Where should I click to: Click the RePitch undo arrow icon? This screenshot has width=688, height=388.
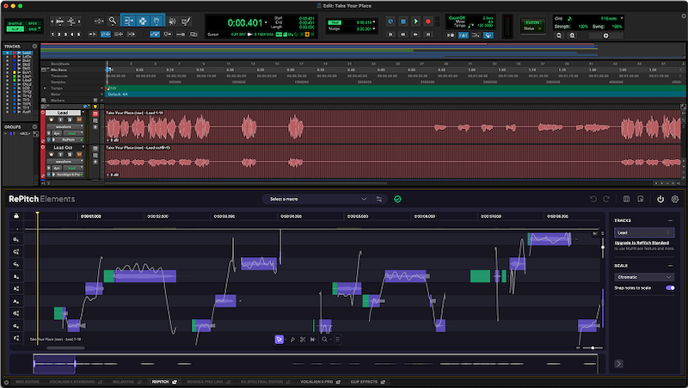tap(593, 199)
